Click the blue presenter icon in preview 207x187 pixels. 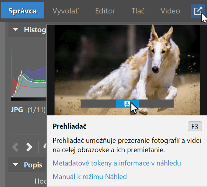click(x=127, y=104)
